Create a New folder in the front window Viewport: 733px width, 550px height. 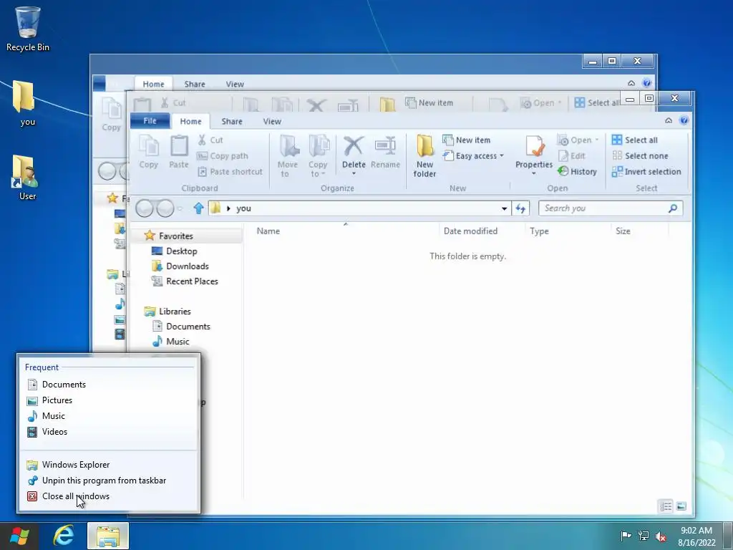point(424,157)
